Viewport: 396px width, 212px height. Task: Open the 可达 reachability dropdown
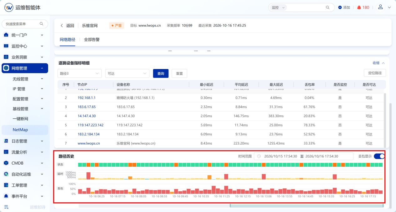[128, 73]
